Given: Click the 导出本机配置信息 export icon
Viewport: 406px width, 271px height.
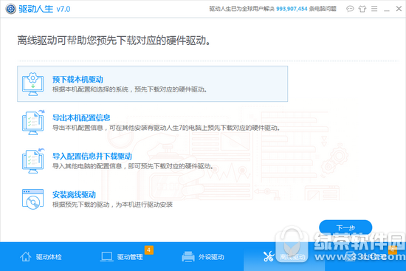Looking at the screenshot, I should coord(33,123).
